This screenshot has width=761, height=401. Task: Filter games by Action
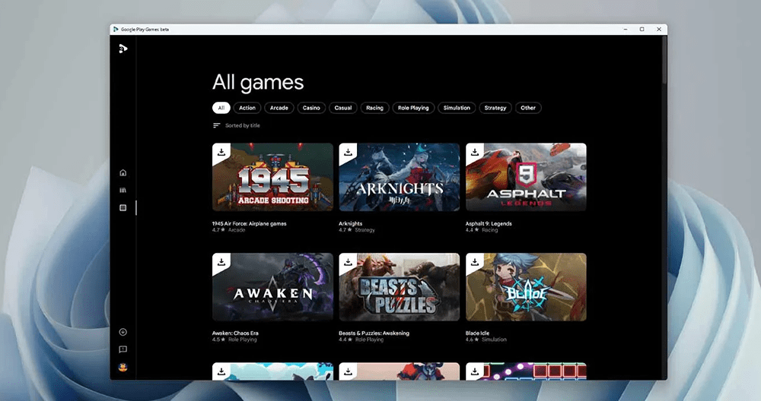click(247, 108)
